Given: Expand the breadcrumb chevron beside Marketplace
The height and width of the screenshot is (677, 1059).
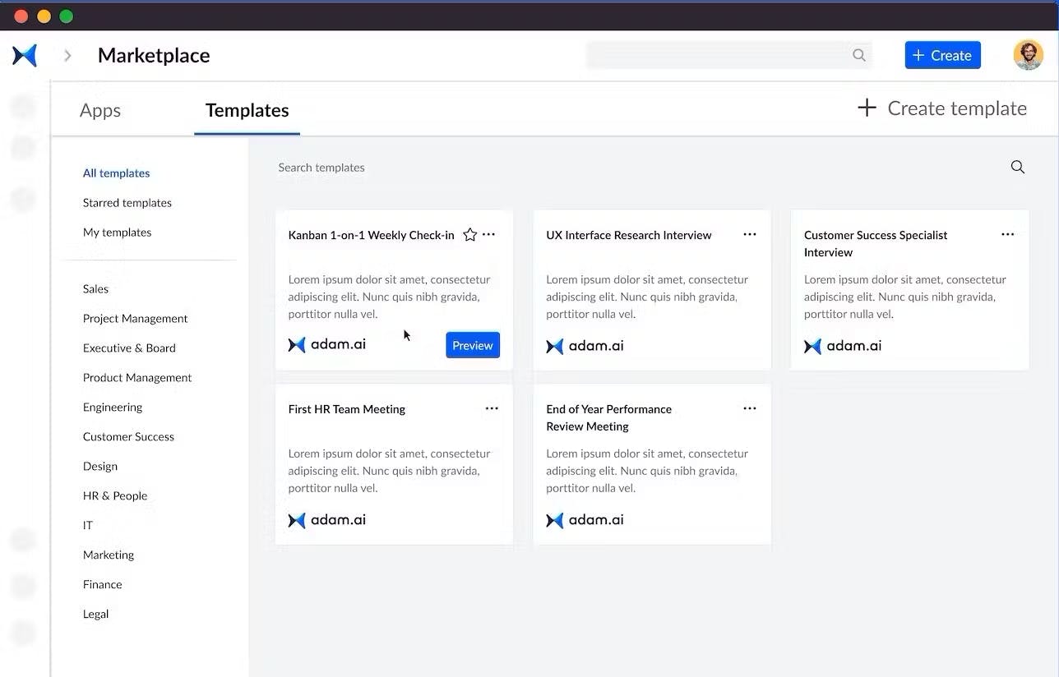Looking at the screenshot, I should point(68,56).
